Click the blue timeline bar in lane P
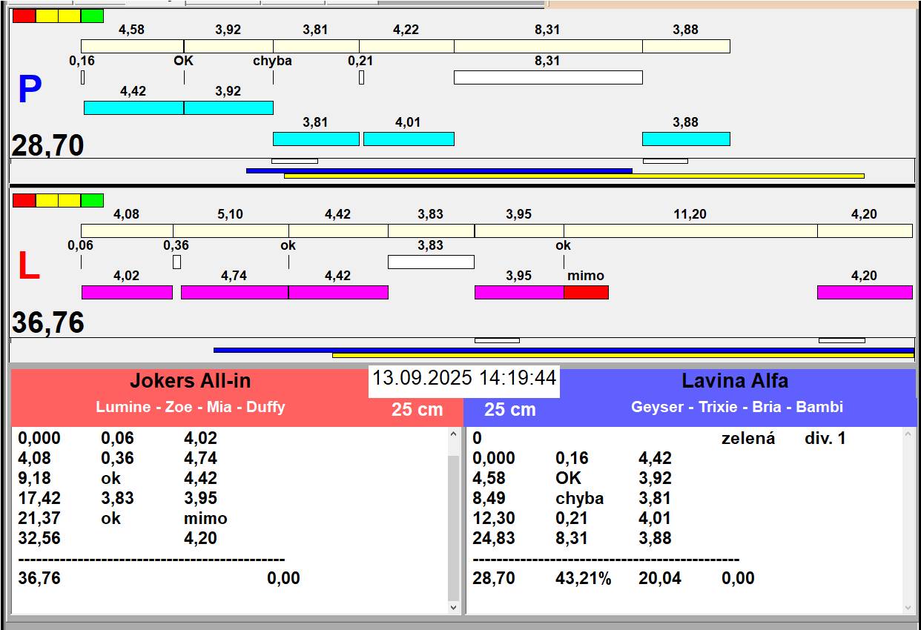Viewport: 921px width, 630px height. [439, 170]
